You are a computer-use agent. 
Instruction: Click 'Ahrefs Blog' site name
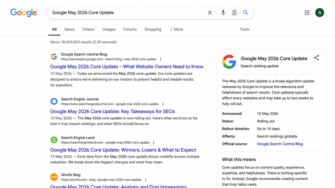71,175
